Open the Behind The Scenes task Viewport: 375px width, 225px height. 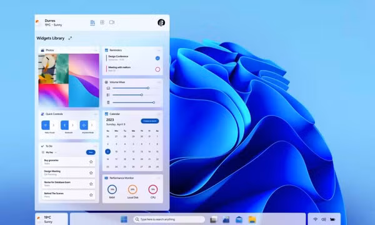[x=68, y=195]
